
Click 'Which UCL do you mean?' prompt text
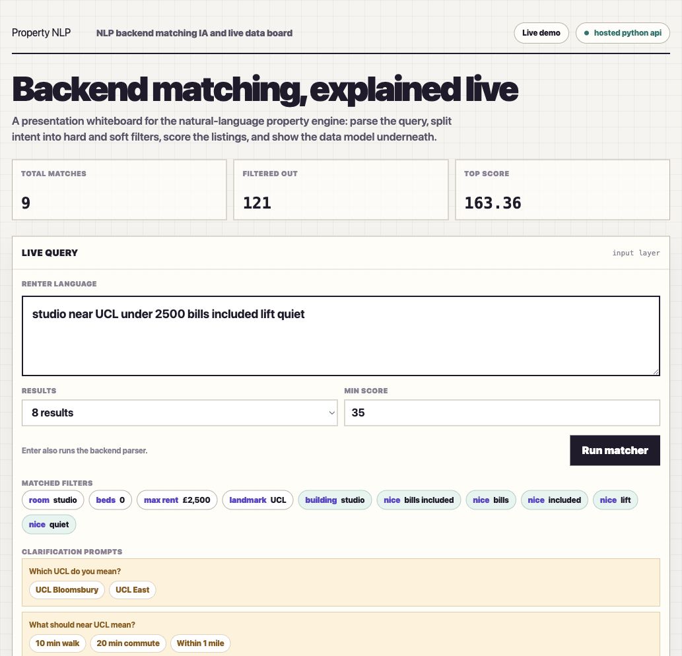[75, 572]
